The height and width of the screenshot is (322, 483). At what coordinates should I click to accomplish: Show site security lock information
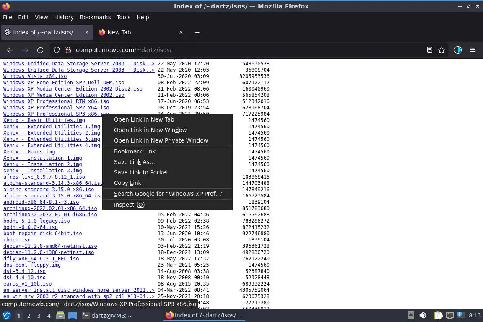68,50
